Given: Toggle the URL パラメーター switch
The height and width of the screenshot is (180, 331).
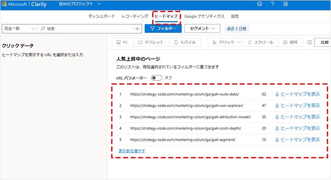Looking at the screenshot, I should click(156, 77).
